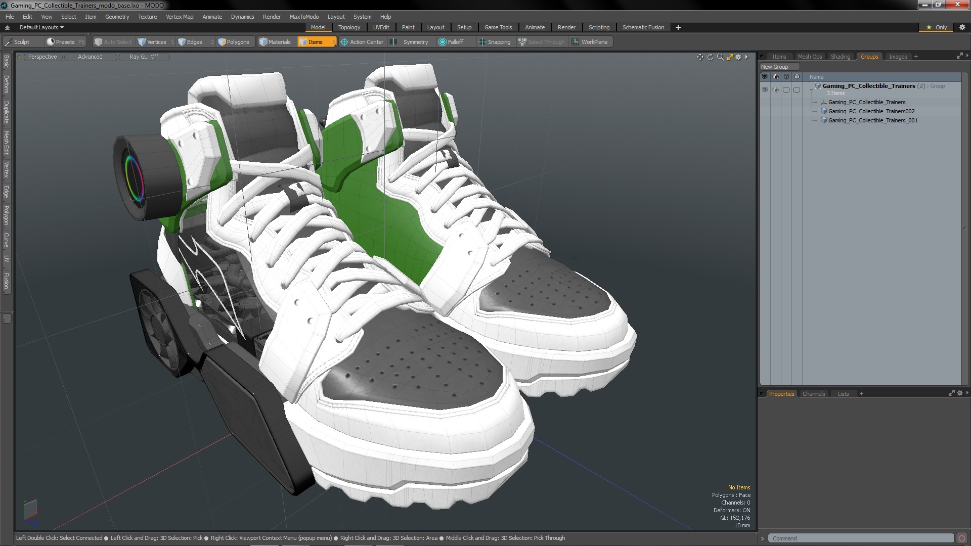Select the Gaming_PC_Collectible_Trainers_001 mesh item
Viewport: 971px width, 546px height.
[872, 120]
